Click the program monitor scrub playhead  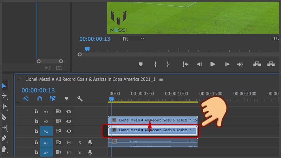(x=87, y=49)
